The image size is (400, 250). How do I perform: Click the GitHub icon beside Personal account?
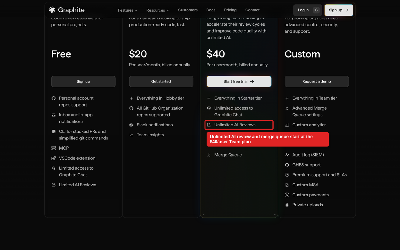point(53,98)
